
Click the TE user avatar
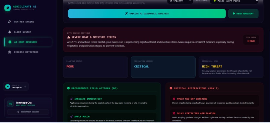coord(10,104)
